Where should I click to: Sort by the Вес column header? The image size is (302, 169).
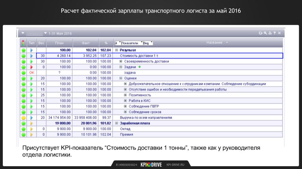pyautogui.click(x=41, y=43)
